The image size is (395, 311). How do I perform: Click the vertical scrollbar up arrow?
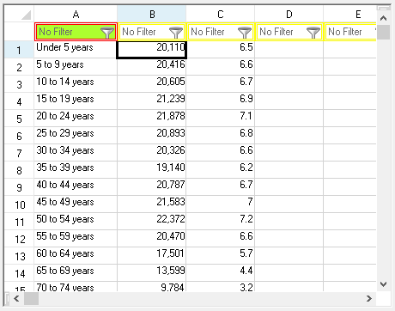(x=384, y=18)
